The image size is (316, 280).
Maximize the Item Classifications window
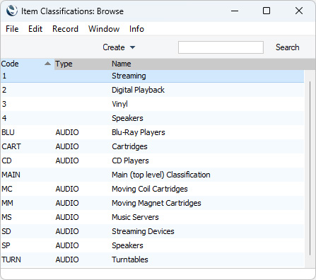coord(267,11)
